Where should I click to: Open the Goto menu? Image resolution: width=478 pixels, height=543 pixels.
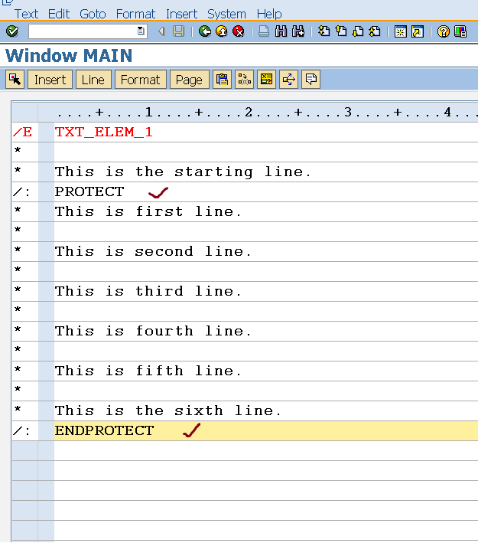pos(93,15)
